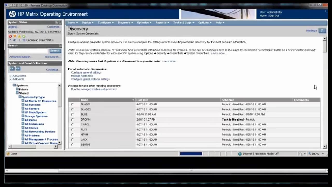Screen dimensions: 332x187
Task: Click the security lock icon in status bar
Action: pos(301,154)
